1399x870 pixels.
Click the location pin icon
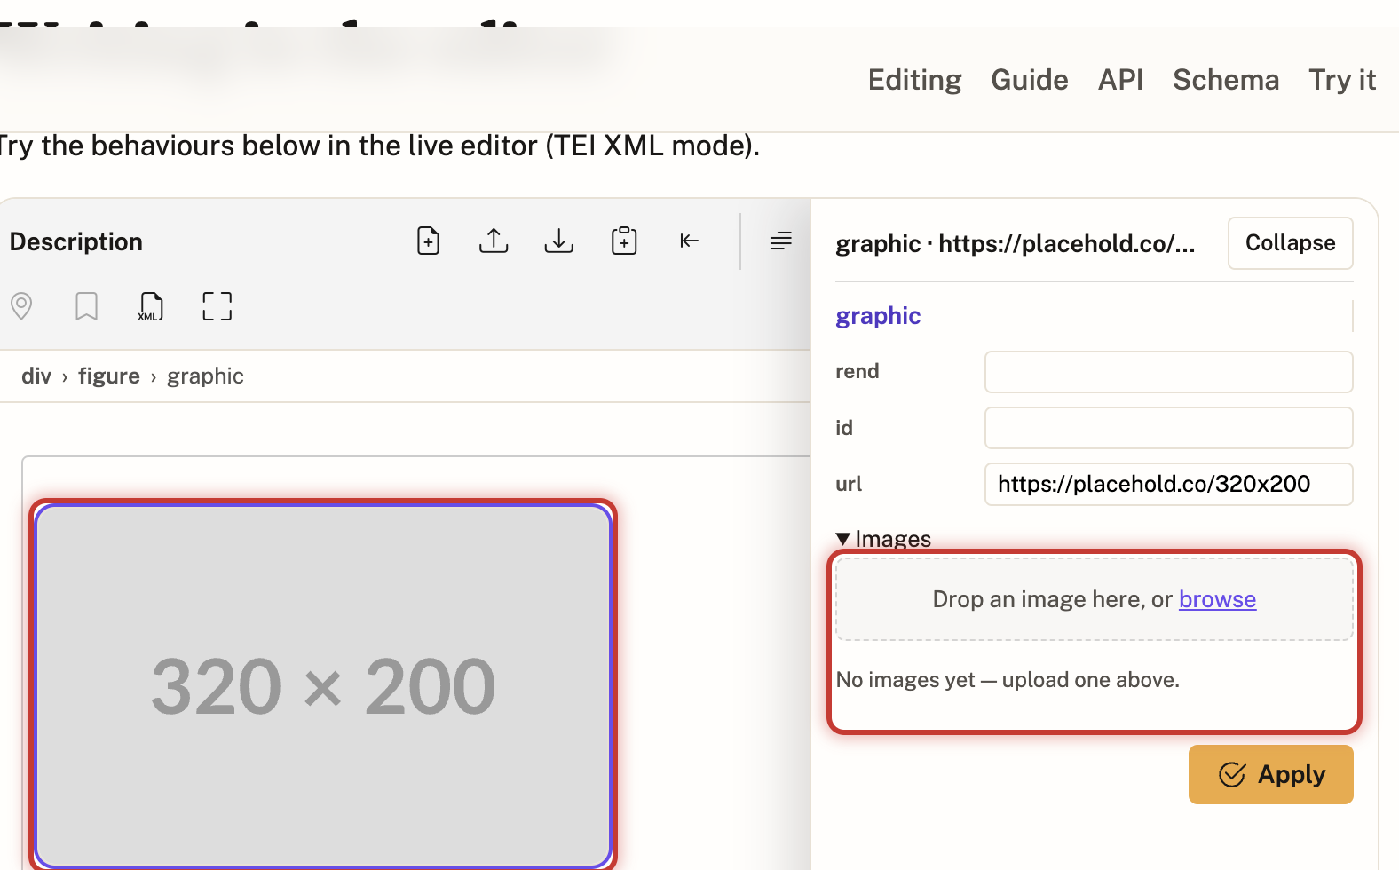coord(21,306)
